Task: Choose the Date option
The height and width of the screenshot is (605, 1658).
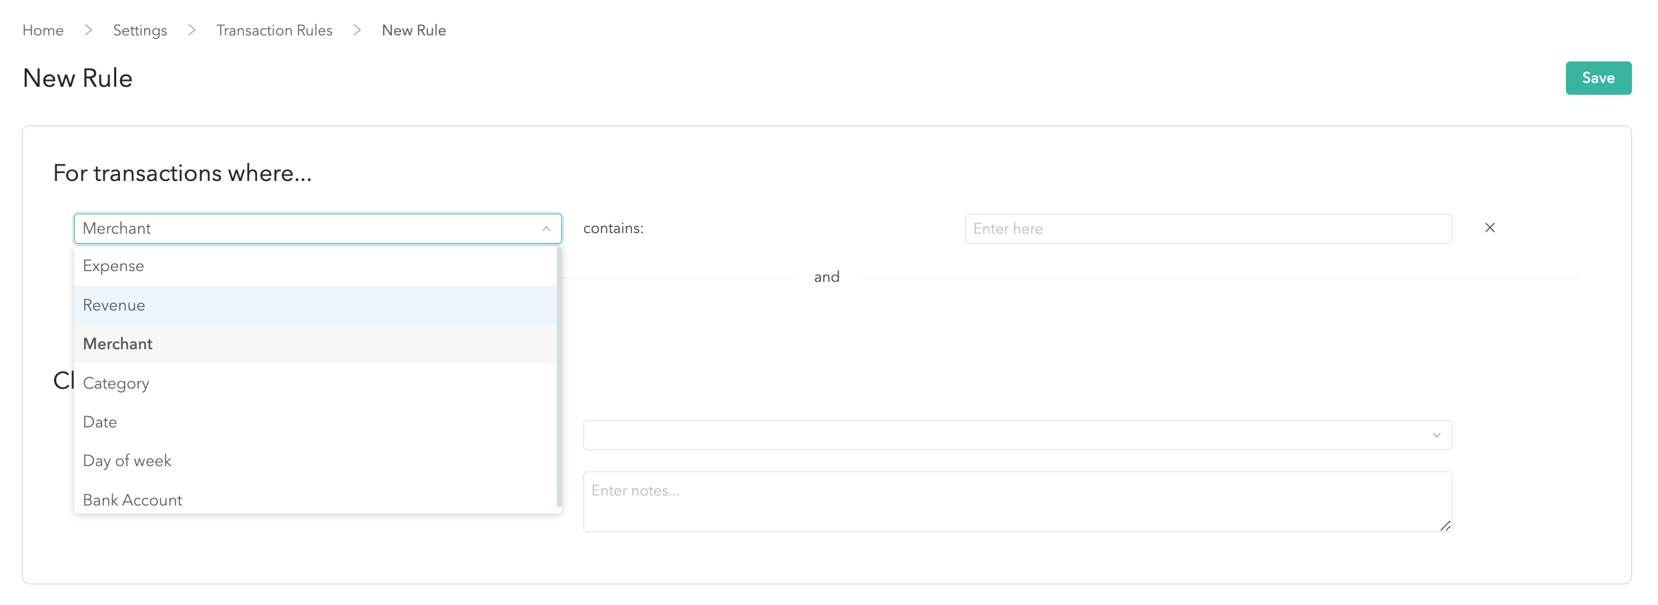Action: (x=100, y=422)
